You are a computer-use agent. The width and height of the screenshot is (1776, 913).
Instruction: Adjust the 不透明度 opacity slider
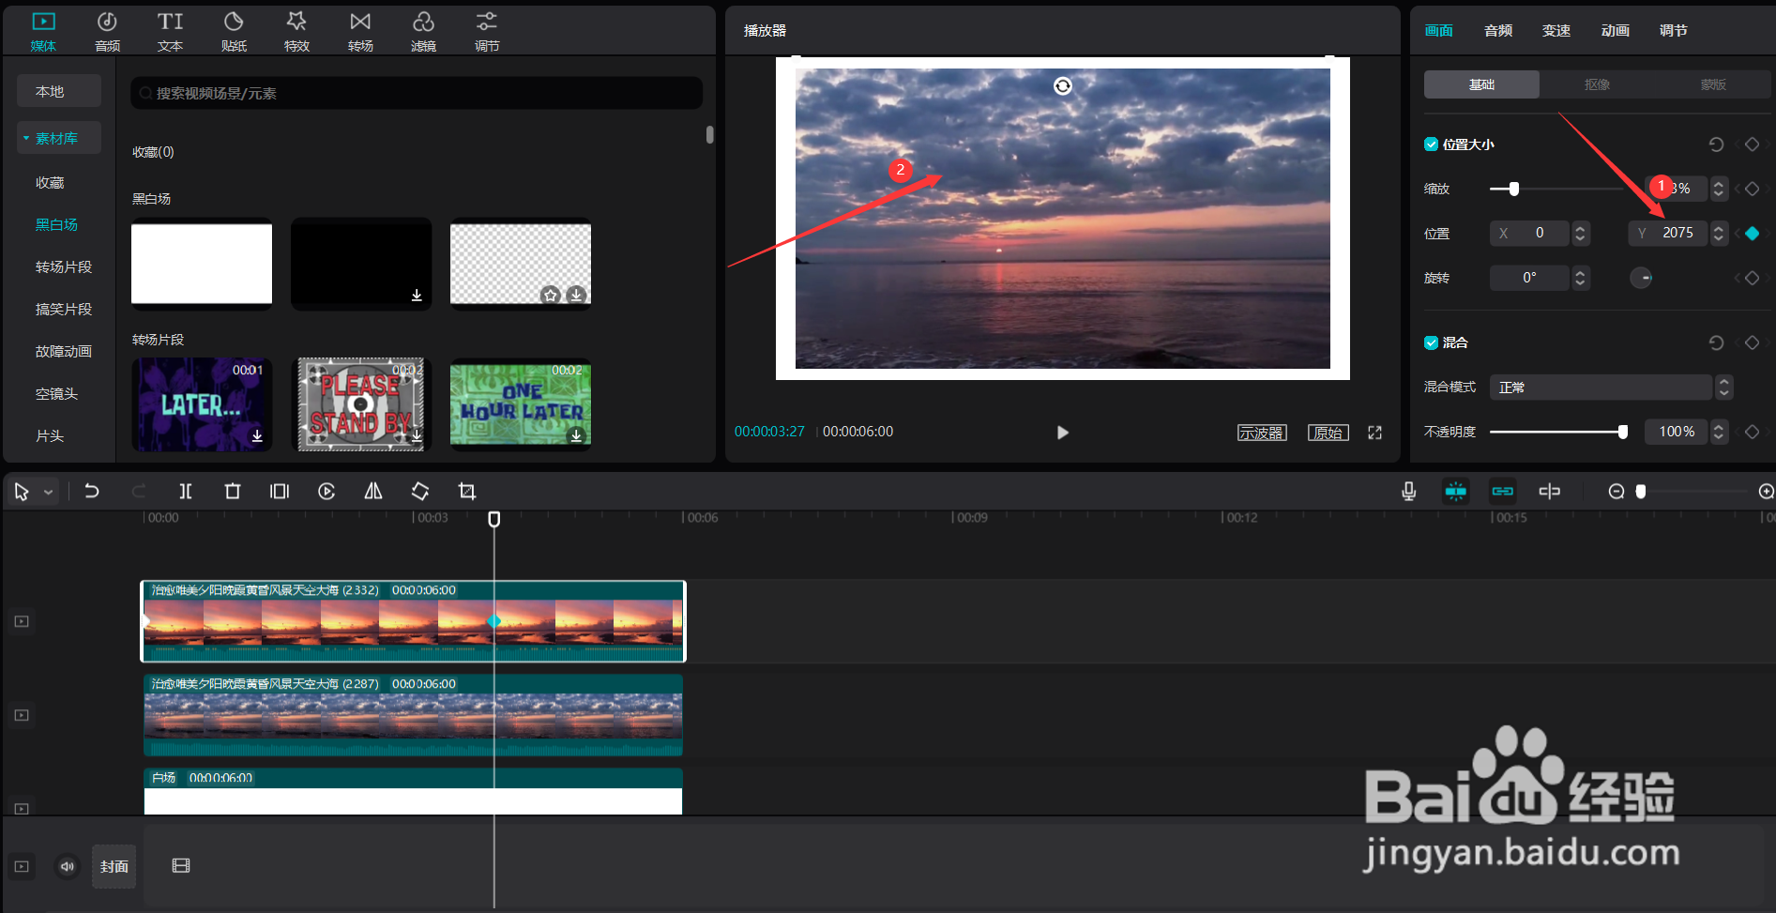coord(1623,432)
